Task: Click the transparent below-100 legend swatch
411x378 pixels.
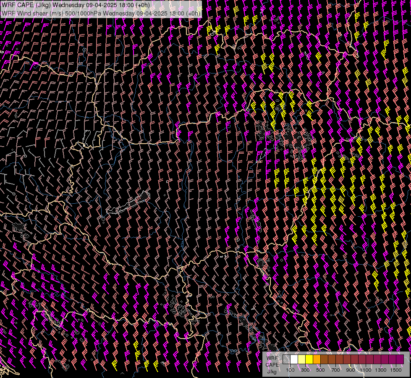Action: (x=286, y=360)
